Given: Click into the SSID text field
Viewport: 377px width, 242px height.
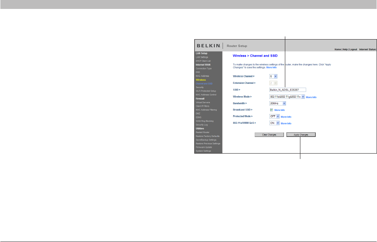Looking at the screenshot, I should (288, 90).
